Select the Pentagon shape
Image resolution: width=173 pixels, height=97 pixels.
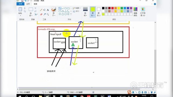(63, 14)
